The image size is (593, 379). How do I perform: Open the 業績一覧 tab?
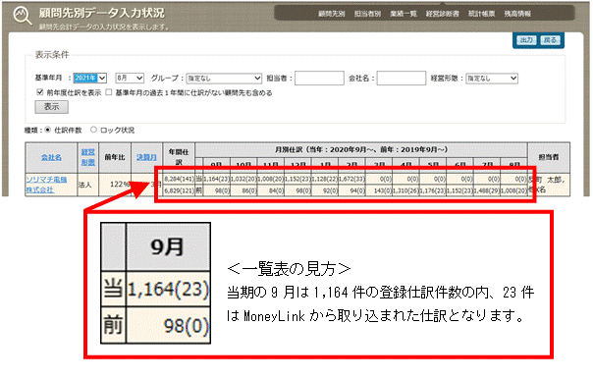click(x=404, y=14)
